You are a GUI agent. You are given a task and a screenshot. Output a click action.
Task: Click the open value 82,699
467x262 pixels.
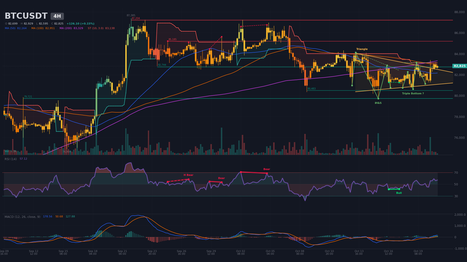click(13, 24)
